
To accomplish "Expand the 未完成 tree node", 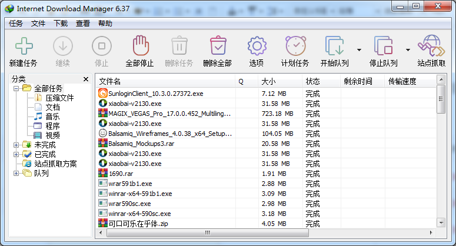I will click(16, 145).
